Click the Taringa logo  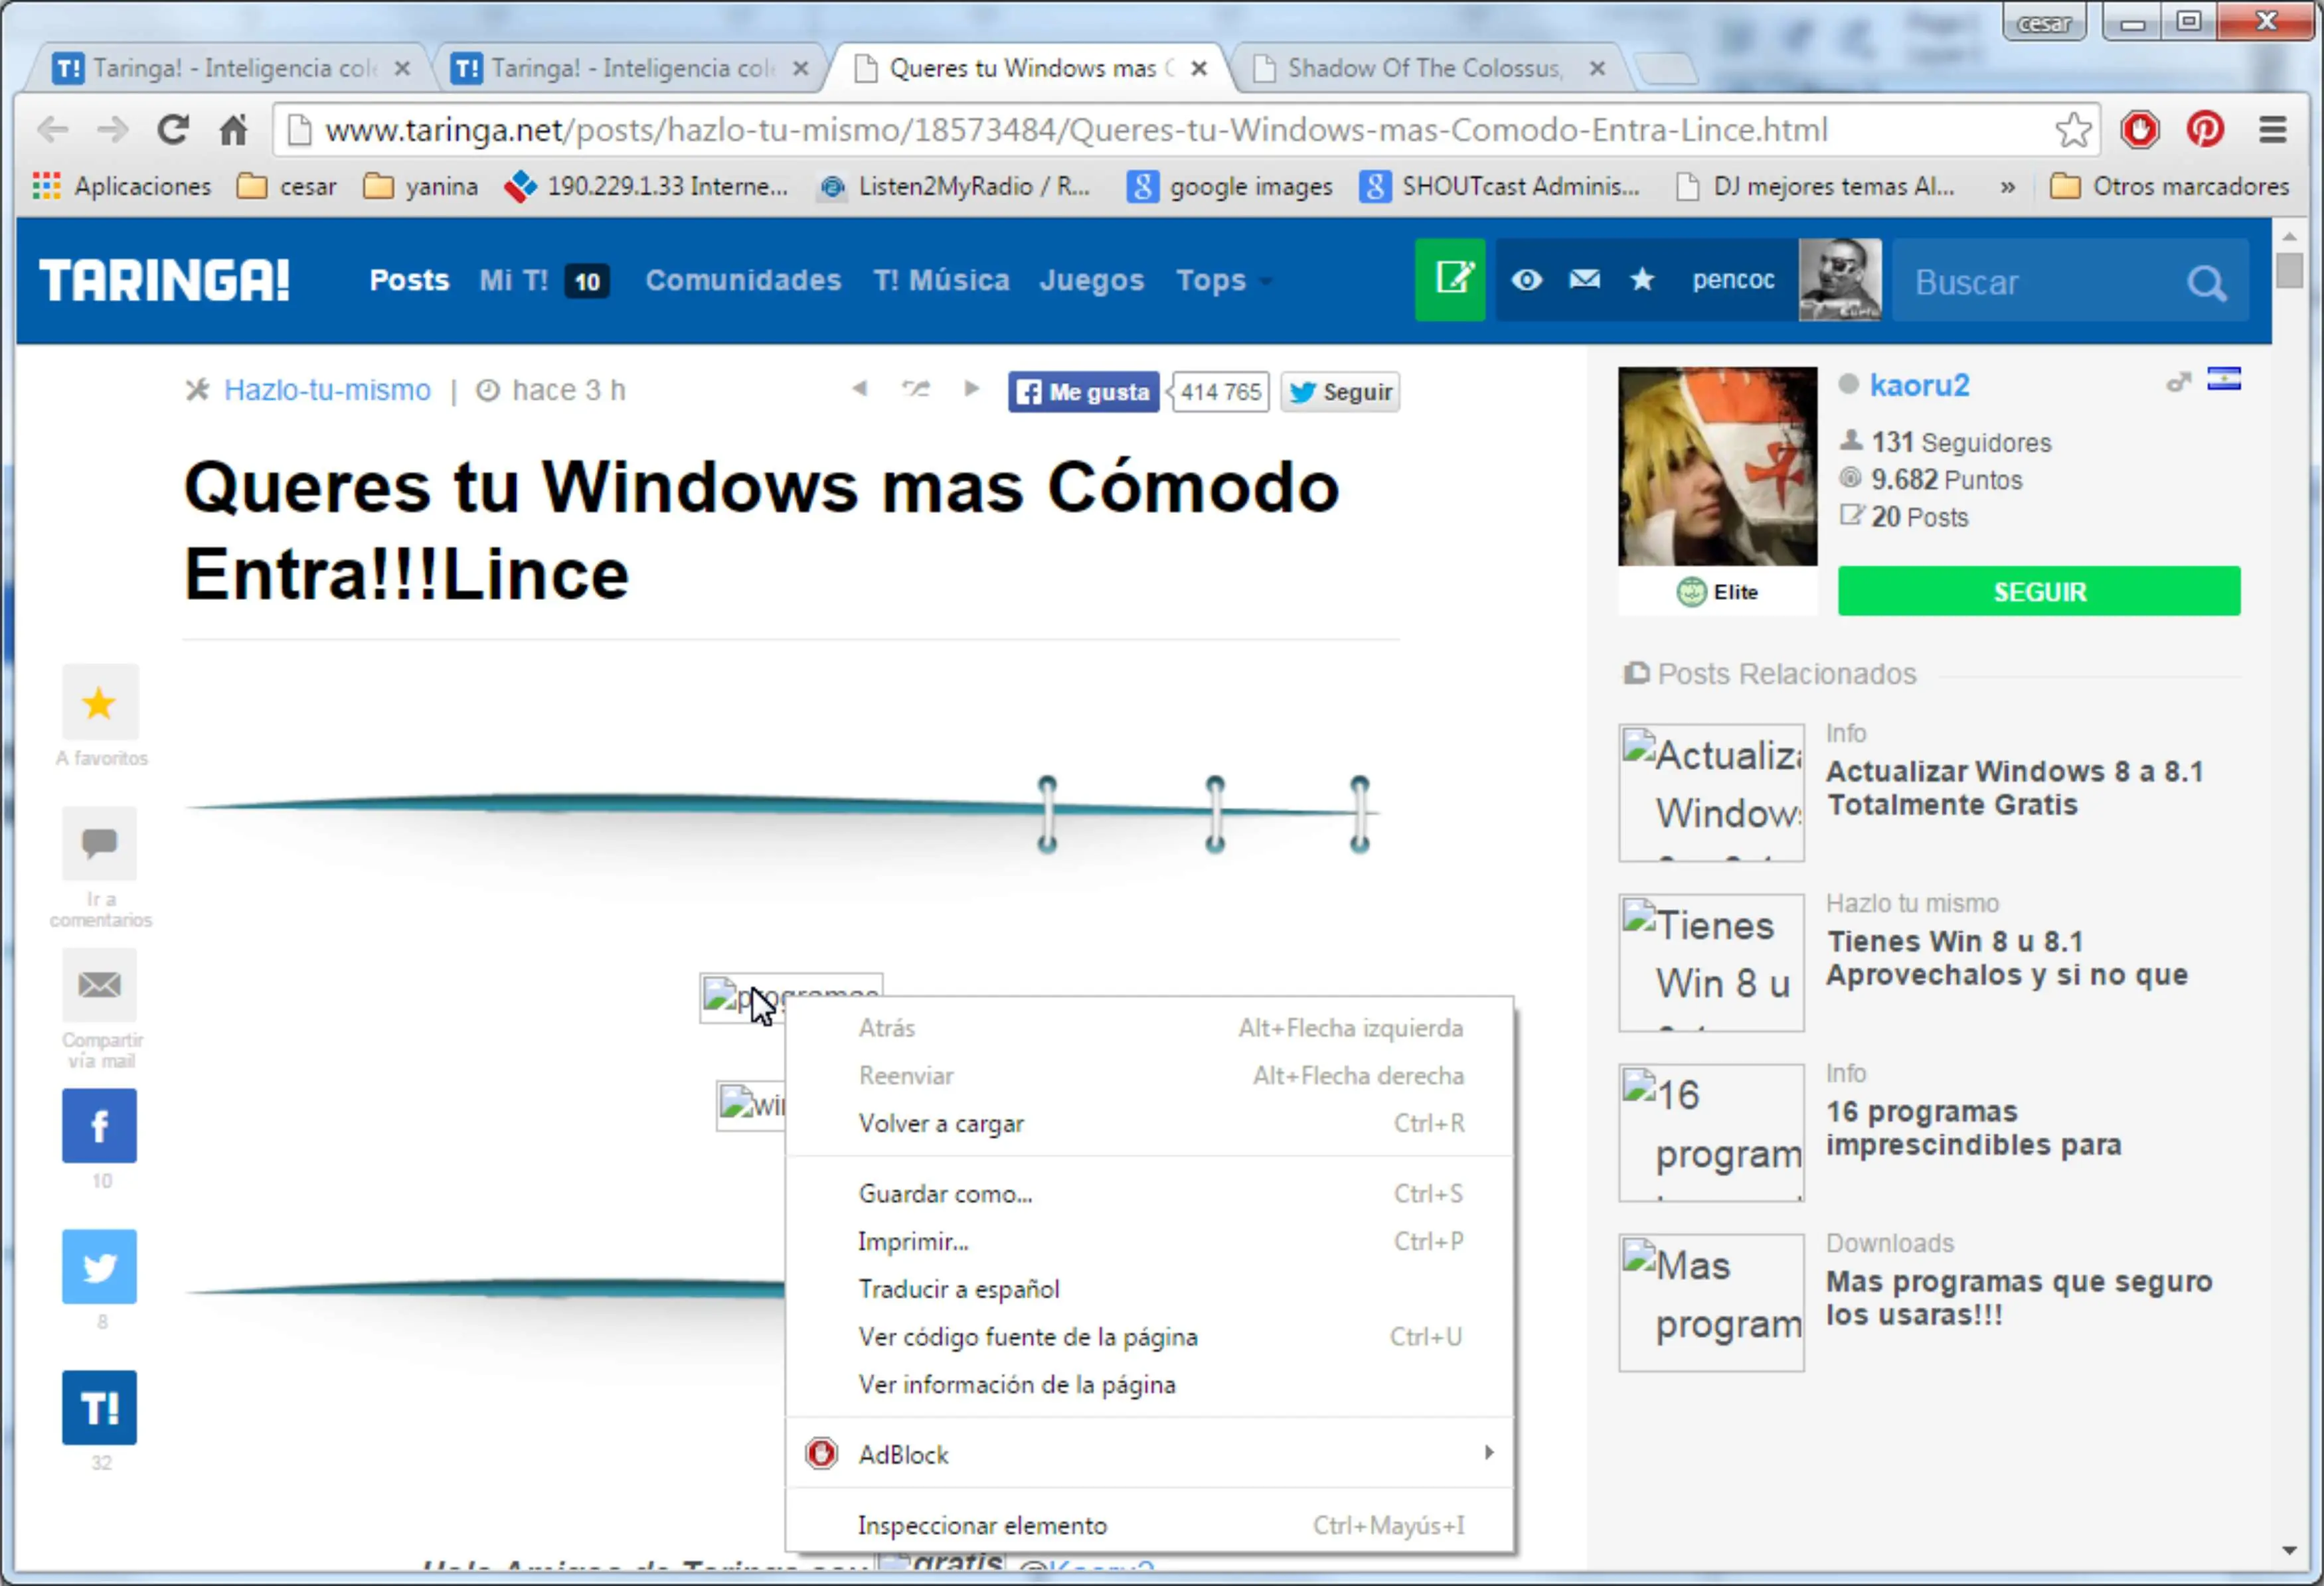165,280
